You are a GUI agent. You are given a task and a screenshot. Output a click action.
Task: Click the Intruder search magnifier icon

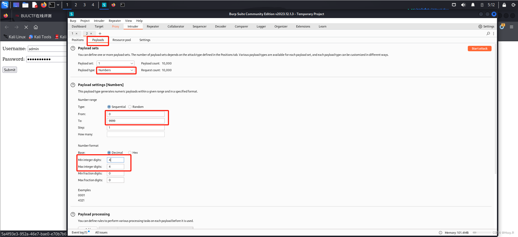pyautogui.click(x=488, y=33)
